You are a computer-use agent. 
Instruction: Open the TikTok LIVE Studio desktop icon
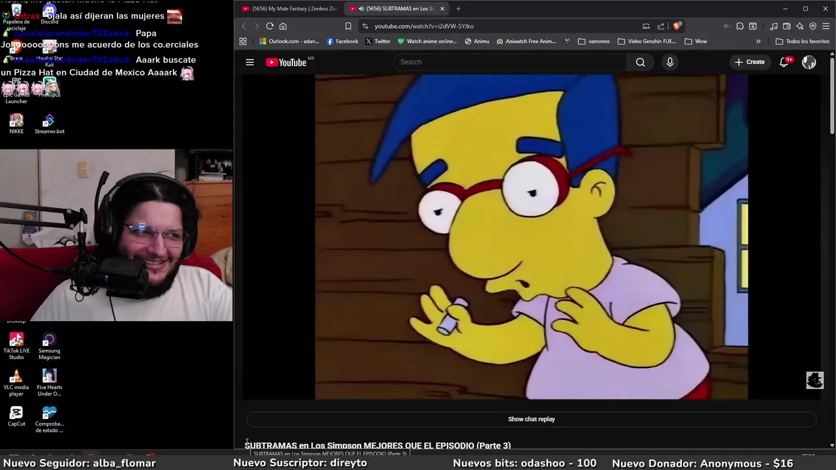16,346
